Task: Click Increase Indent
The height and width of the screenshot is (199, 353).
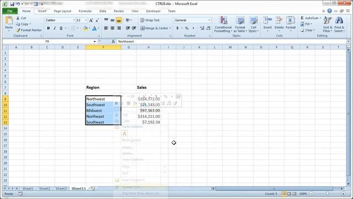Action: pos(134,28)
